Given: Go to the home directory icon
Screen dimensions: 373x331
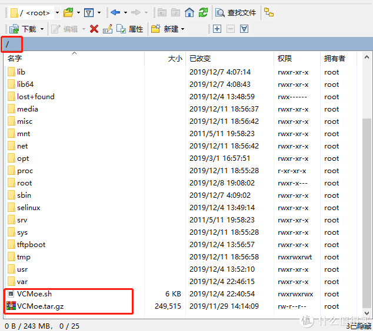Looking at the screenshot, I should (189, 12).
